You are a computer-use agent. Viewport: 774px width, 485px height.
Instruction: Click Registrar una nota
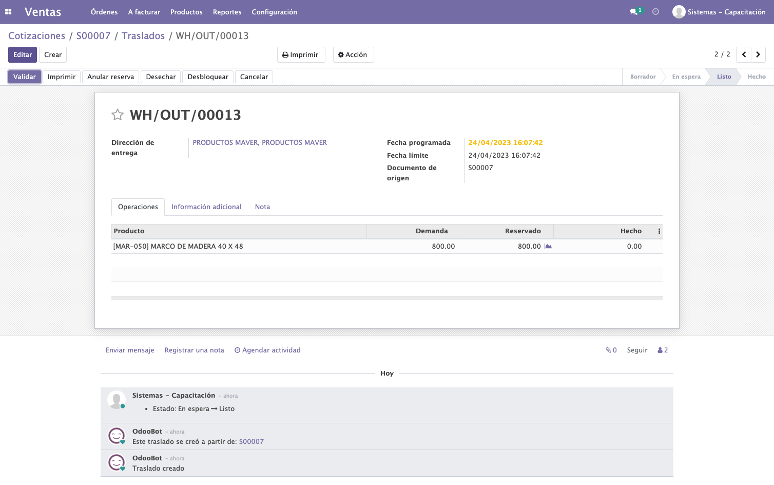(x=195, y=350)
